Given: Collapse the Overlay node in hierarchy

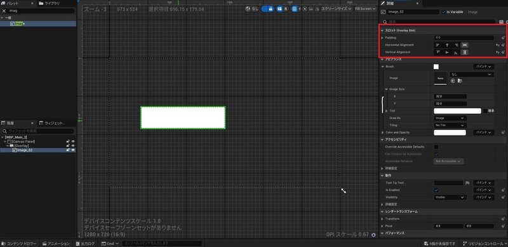Looking at the screenshot, I should 8,146.
